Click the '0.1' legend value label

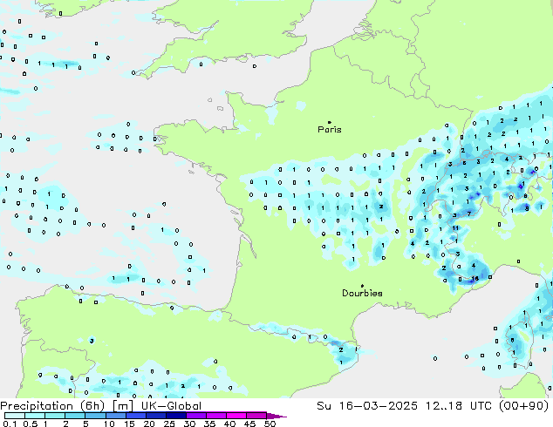pos(10,424)
